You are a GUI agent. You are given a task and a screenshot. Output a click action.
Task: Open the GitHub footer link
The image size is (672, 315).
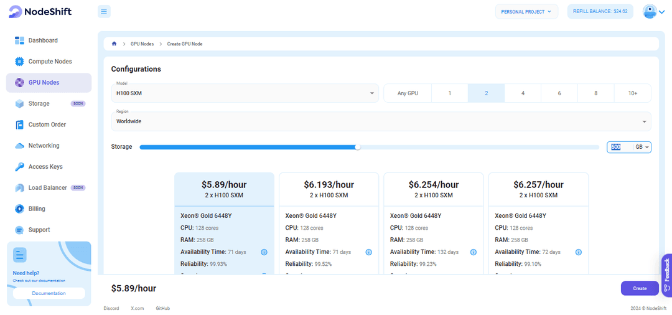click(162, 308)
